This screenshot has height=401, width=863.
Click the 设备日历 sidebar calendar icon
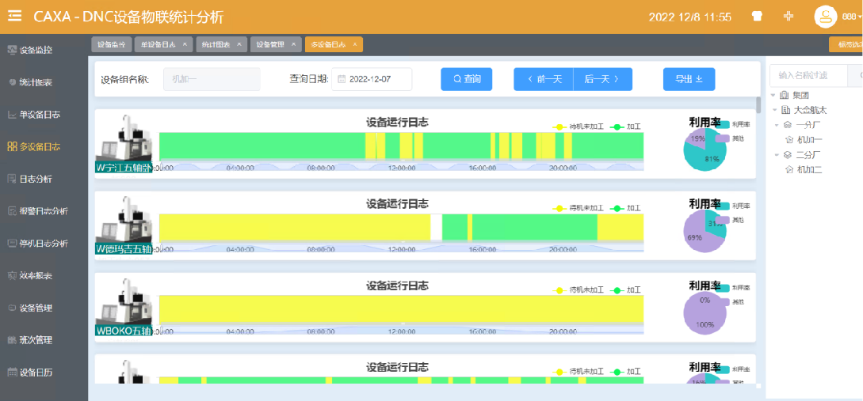12,372
